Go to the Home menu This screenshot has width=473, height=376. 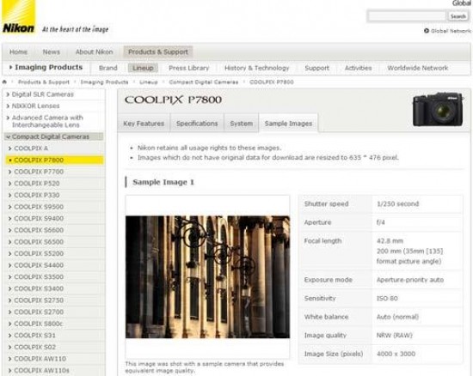(18, 52)
